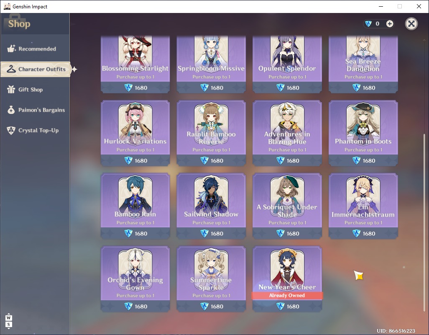Select the Blossoming Starlight outfit

pyautogui.click(x=135, y=64)
